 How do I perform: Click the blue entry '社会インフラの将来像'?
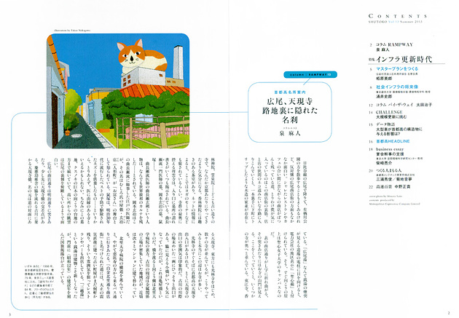397,87
